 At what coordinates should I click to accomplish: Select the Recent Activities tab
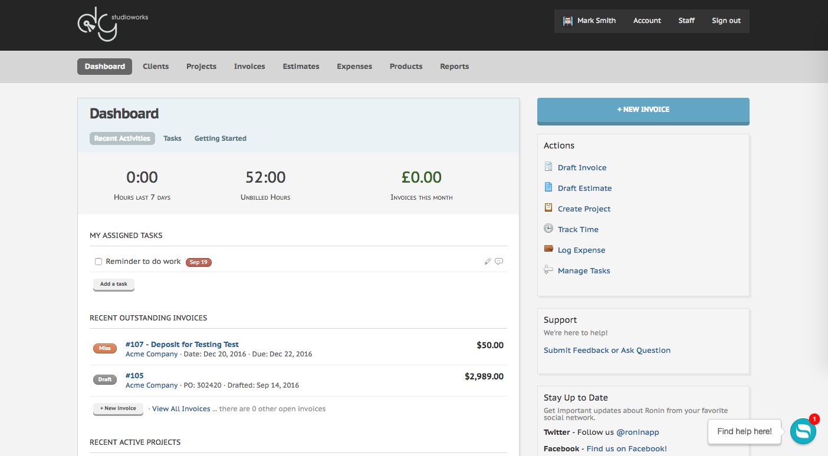122,138
